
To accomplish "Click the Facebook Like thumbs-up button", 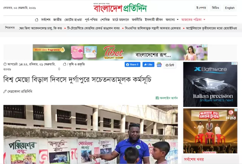I will [148, 65].
